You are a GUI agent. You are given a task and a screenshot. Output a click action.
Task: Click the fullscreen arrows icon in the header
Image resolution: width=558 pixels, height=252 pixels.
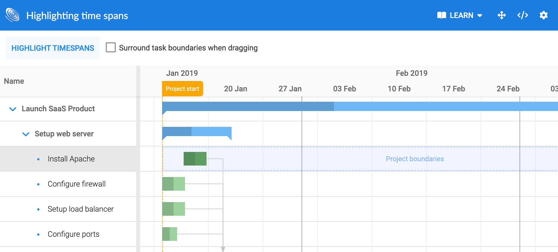[502, 15]
